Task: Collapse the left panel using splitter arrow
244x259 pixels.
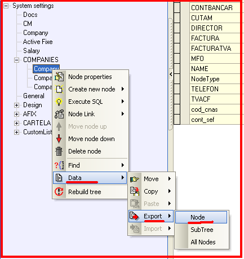Action: click(x=171, y=74)
